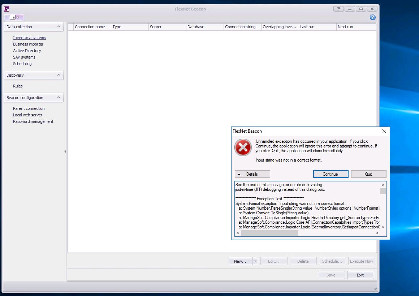Open discovery Rules page
The width and height of the screenshot is (419, 296).
(18, 86)
